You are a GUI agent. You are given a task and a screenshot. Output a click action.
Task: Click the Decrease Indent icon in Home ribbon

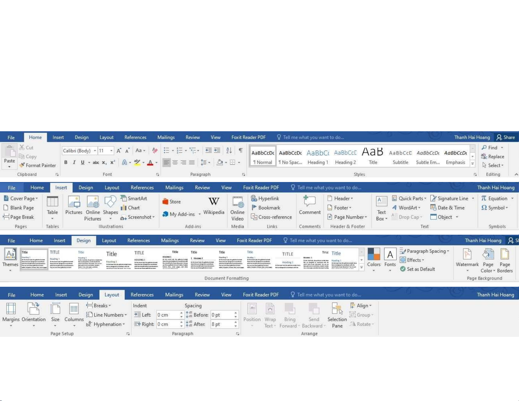[208, 151]
